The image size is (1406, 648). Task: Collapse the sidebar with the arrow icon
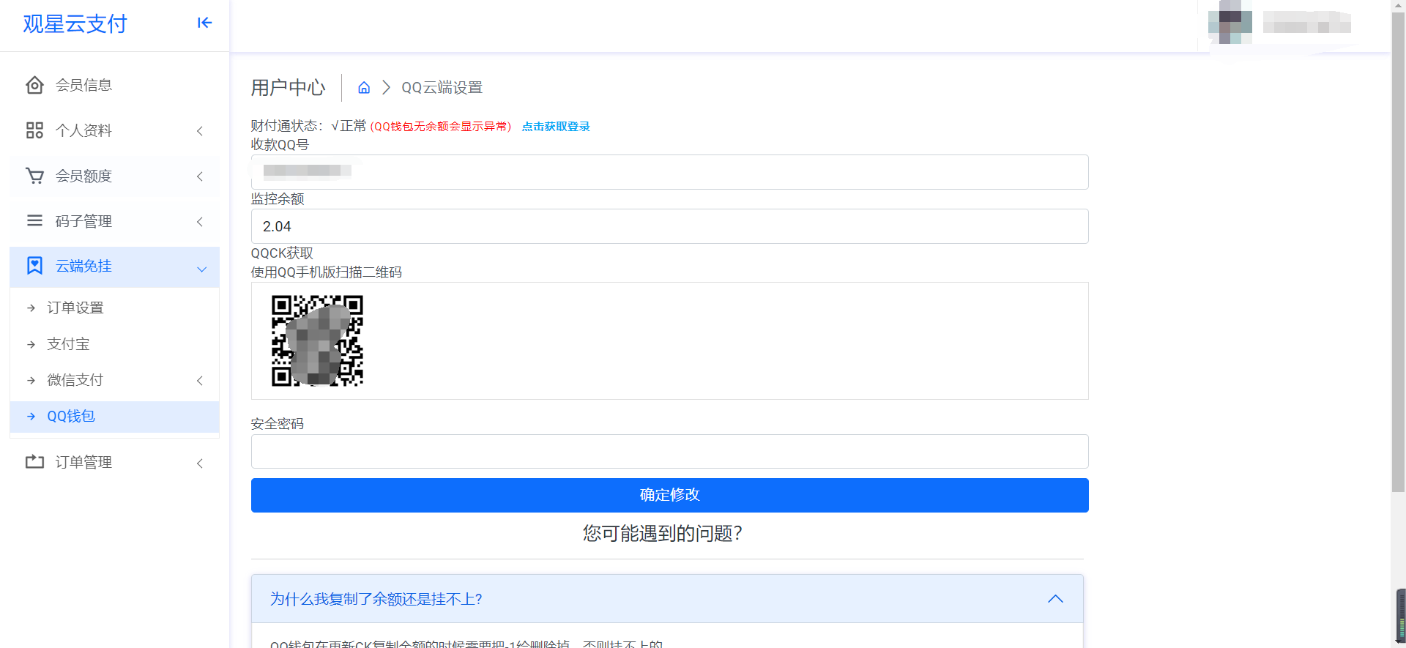point(204,23)
